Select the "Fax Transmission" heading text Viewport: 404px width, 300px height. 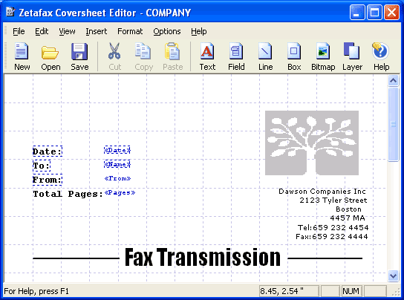(x=203, y=257)
